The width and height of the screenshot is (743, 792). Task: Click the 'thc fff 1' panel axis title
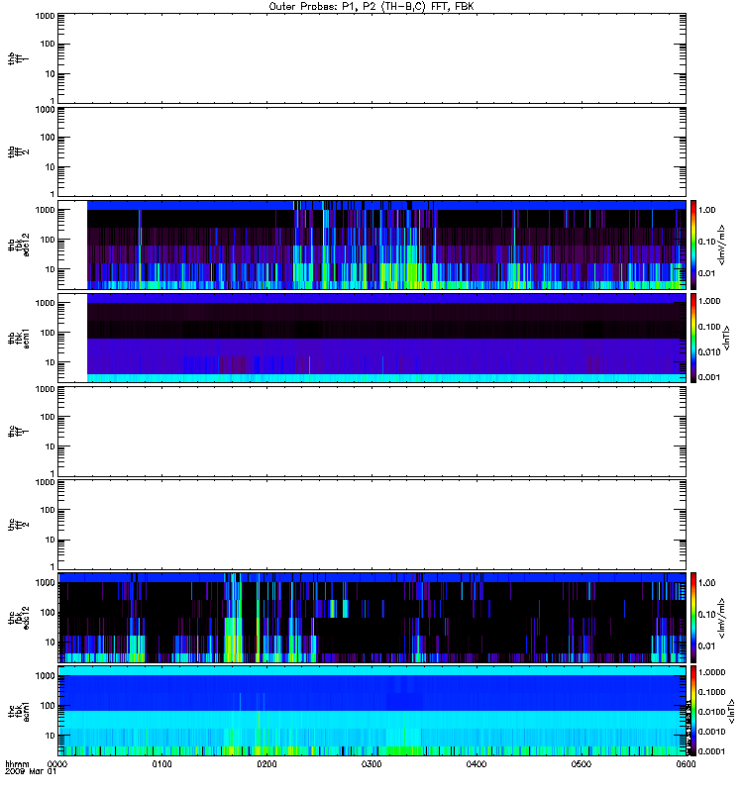click(18, 431)
